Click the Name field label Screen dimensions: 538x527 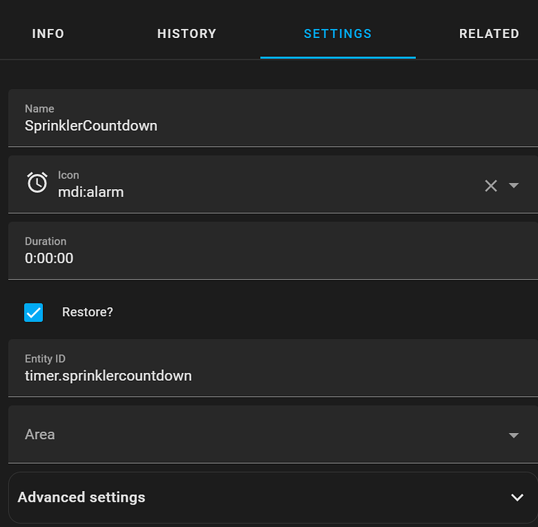[x=39, y=108]
